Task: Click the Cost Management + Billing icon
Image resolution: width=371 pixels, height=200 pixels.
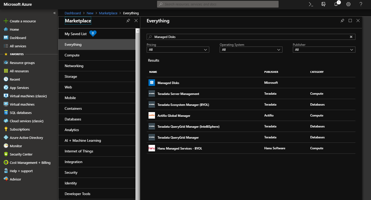Action: pyautogui.click(x=6, y=163)
